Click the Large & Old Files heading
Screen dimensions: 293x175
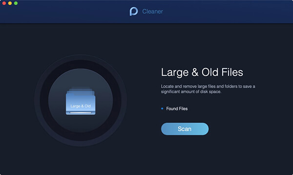pos(202,72)
